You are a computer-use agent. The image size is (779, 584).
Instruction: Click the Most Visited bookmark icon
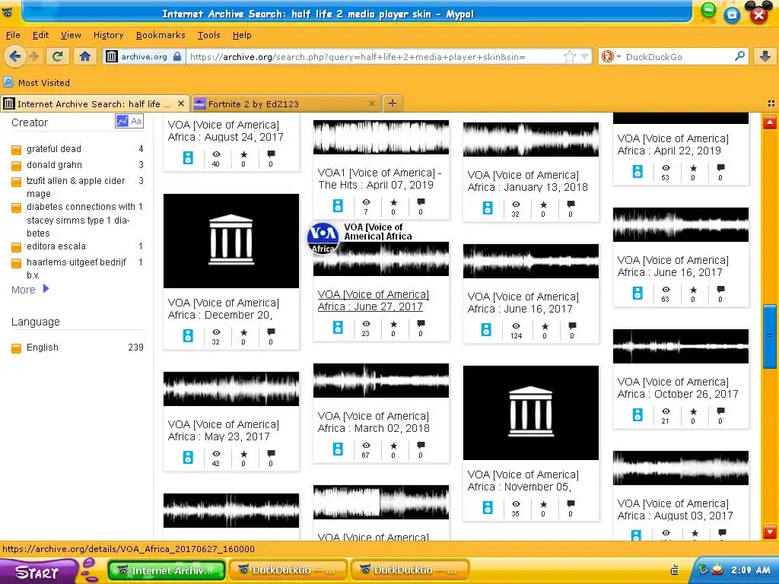[x=8, y=82]
